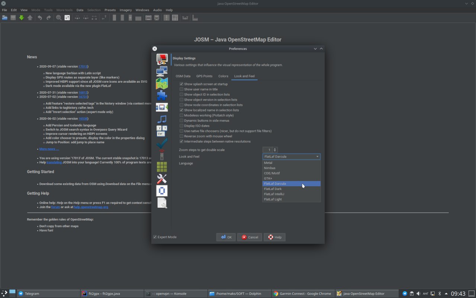Open the 16812 stable version link
476x298 pixels.
tap(83, 92)
